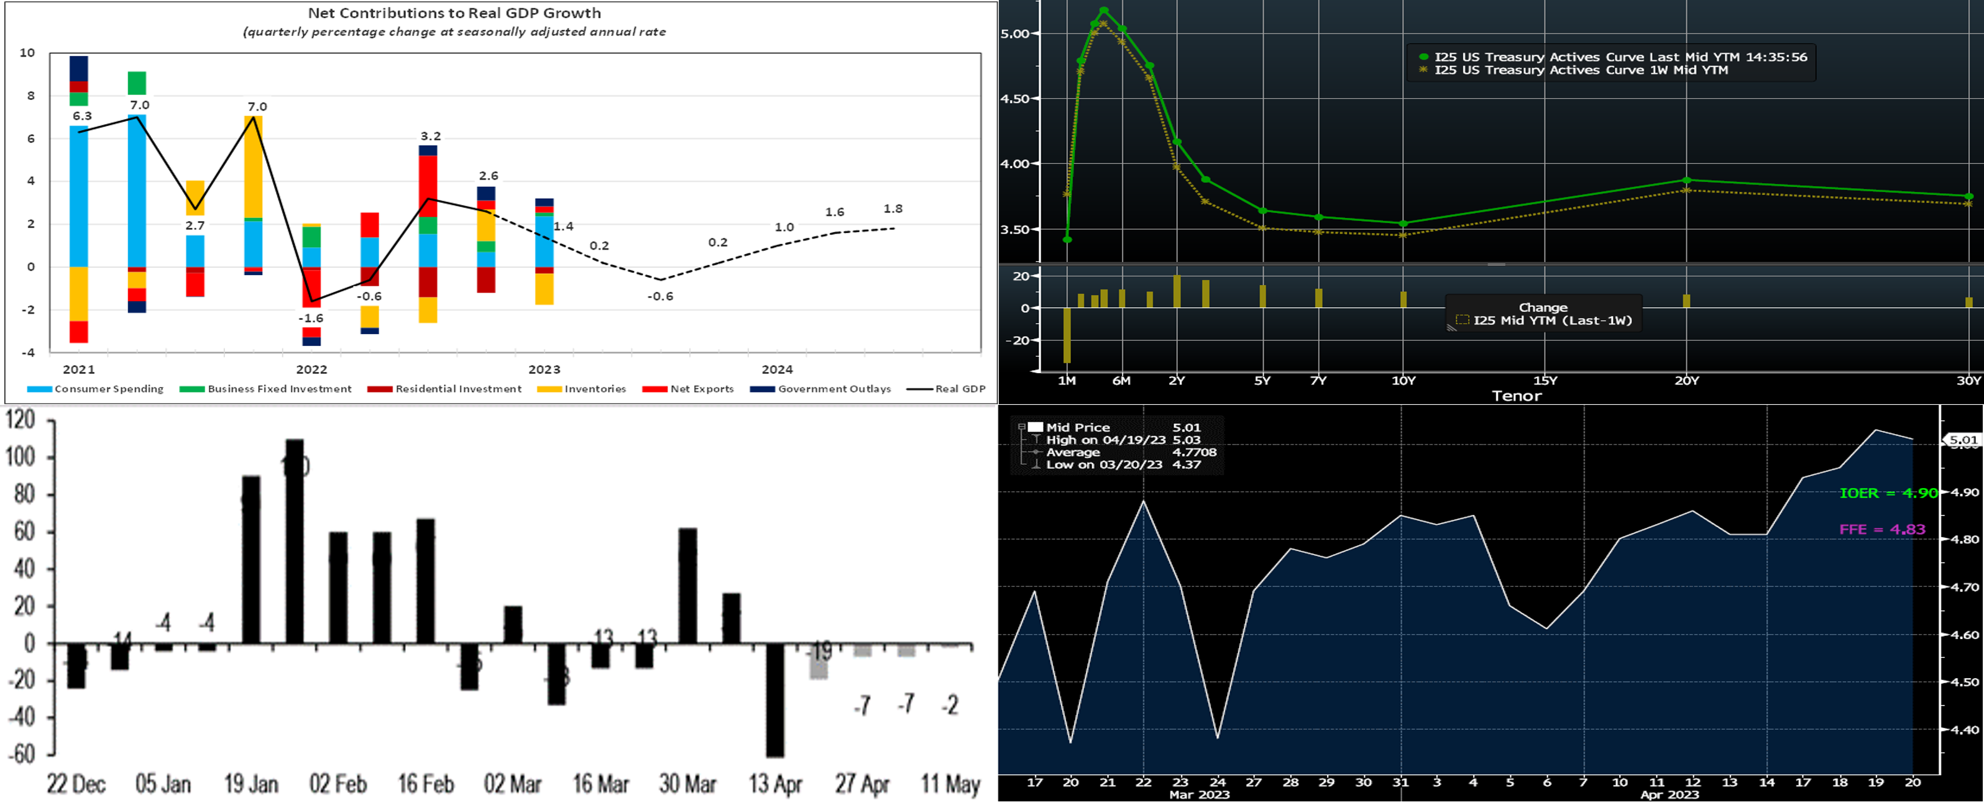Viewport: 1984px width, 803px height.
Task: Collapse the Mid Price legend tree
Action: pos(1021,427)
